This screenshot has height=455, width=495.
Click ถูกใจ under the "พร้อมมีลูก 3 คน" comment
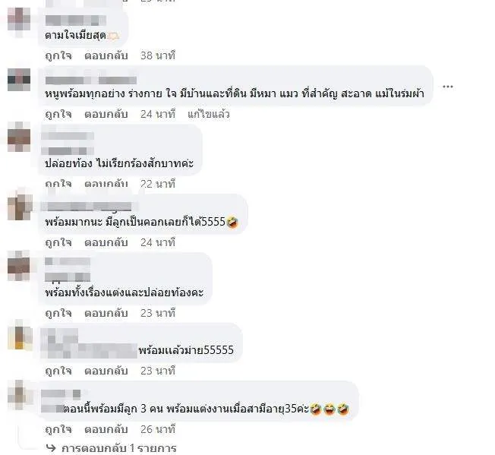(58, 429)
